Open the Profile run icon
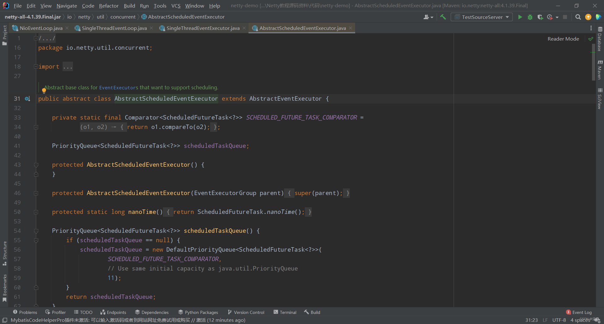The width and height of the screenshot is (604, 324). click(550, 17)
